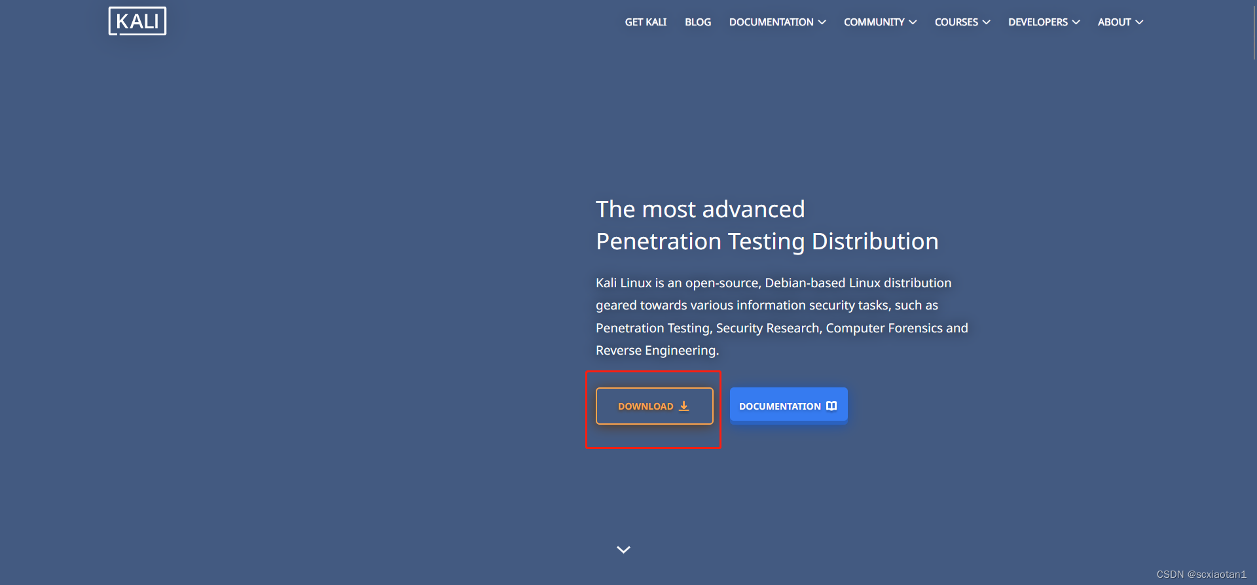This screenshot has width=1257, height=585.
Task: Click the text "The most advanced"
Action: pos(701,209)
